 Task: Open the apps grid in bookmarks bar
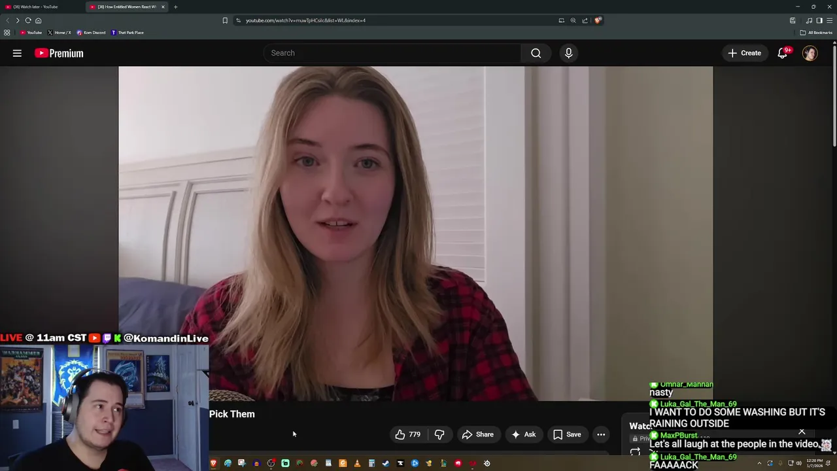click(7, 33)
